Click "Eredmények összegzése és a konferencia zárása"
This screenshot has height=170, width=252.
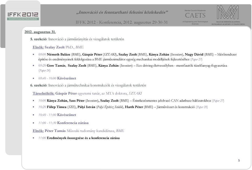coord(83,138)
